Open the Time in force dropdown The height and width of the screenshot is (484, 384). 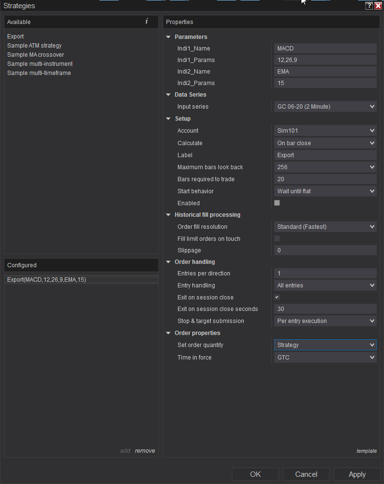(325, 358)
